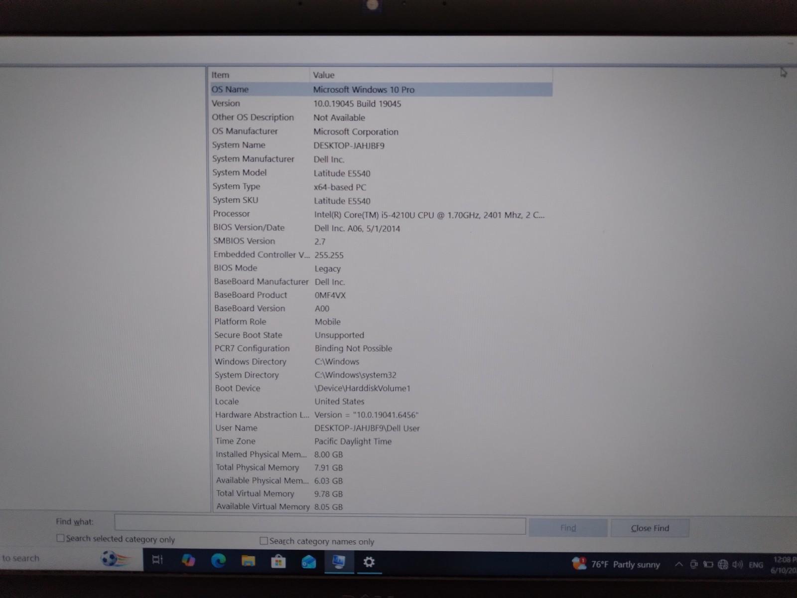Select the System Information taskbar icon

[339, 562]
